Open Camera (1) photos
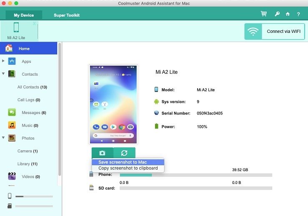The width and height of the screenshot is (308, 216). 28,151
